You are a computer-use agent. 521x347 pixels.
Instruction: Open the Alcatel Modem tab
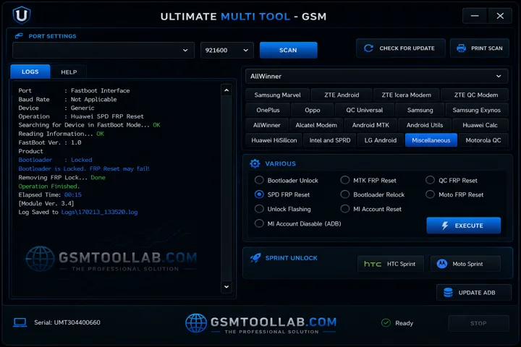(316, 125)
